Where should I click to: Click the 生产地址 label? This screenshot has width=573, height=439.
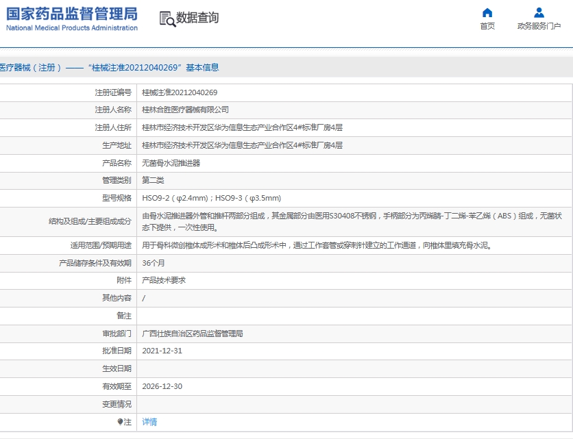coord(117,145)
